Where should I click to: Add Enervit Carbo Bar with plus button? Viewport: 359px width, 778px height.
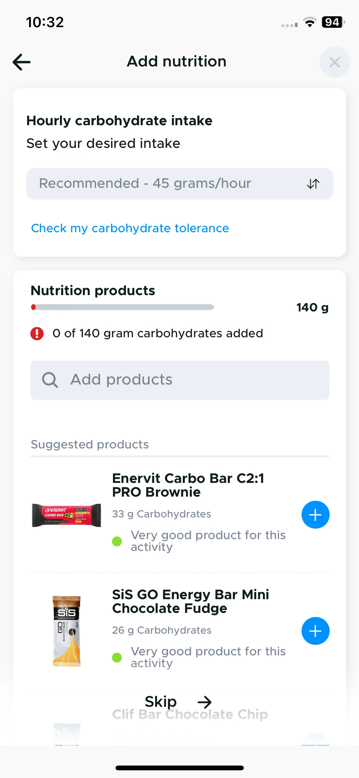315,515
